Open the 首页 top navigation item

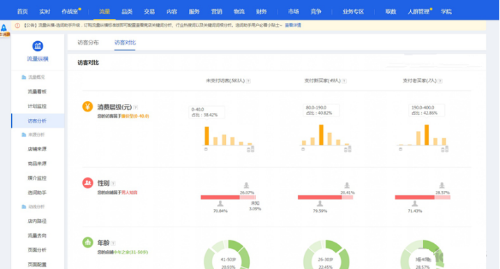pyautogui.click(x=22, y=11)
